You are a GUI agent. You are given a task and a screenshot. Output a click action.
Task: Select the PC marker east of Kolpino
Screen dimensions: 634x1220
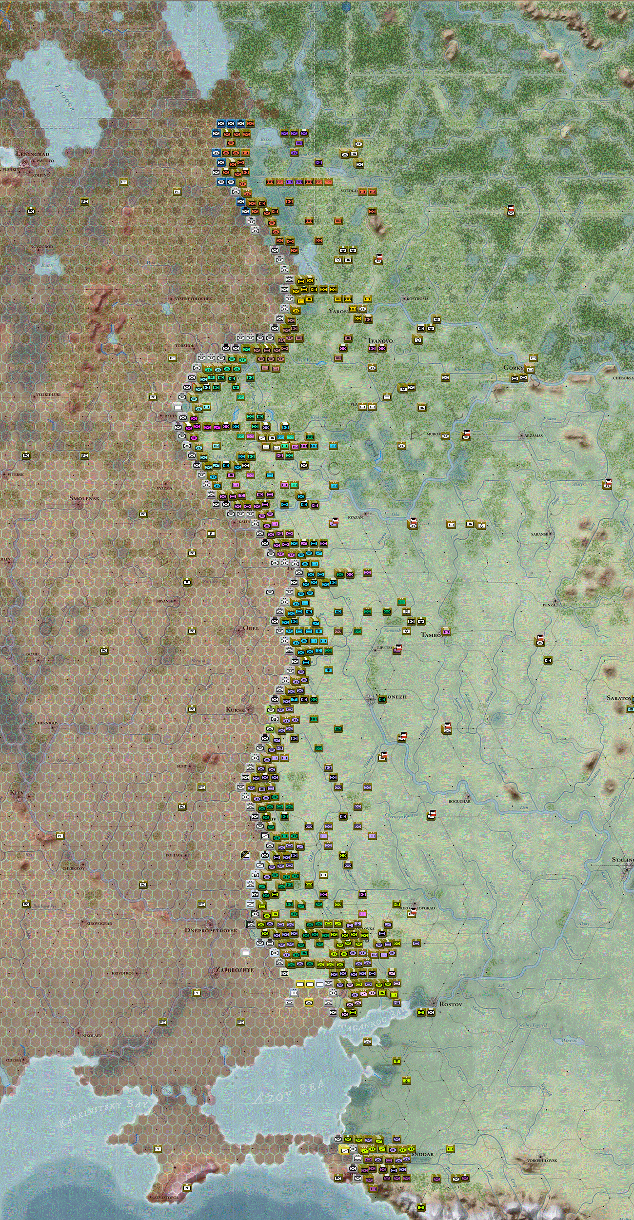pyautogui.click(x=123, y=182)
